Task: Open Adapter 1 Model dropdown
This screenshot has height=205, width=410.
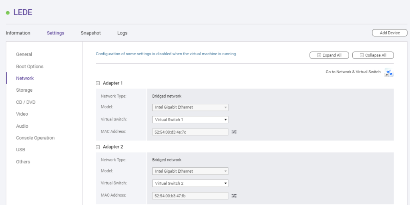Action: point(190,107)
